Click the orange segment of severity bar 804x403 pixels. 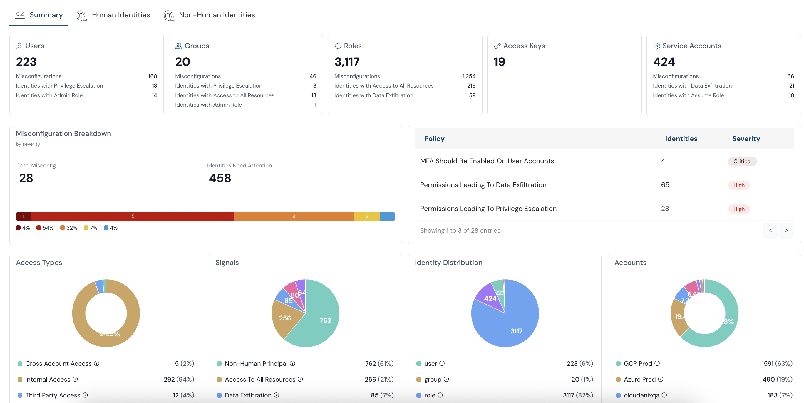point(293,216)
